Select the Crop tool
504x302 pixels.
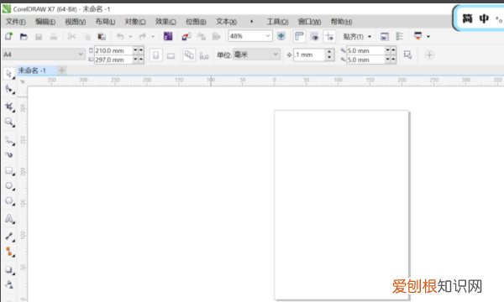9,107
